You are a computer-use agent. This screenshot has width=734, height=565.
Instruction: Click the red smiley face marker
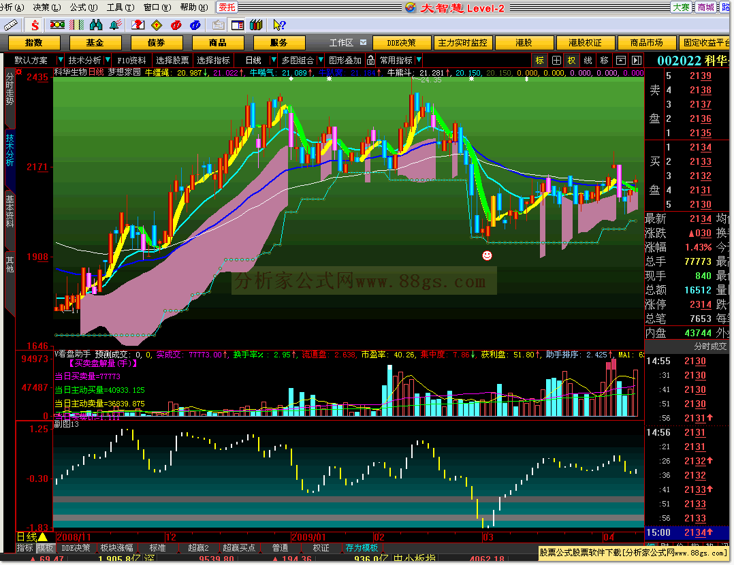point(488,255)
